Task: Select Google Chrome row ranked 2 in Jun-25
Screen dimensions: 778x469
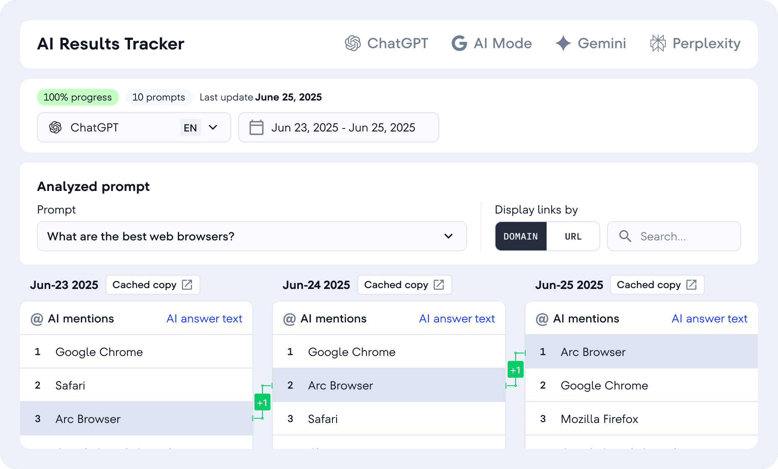Action: coord(641,385)
